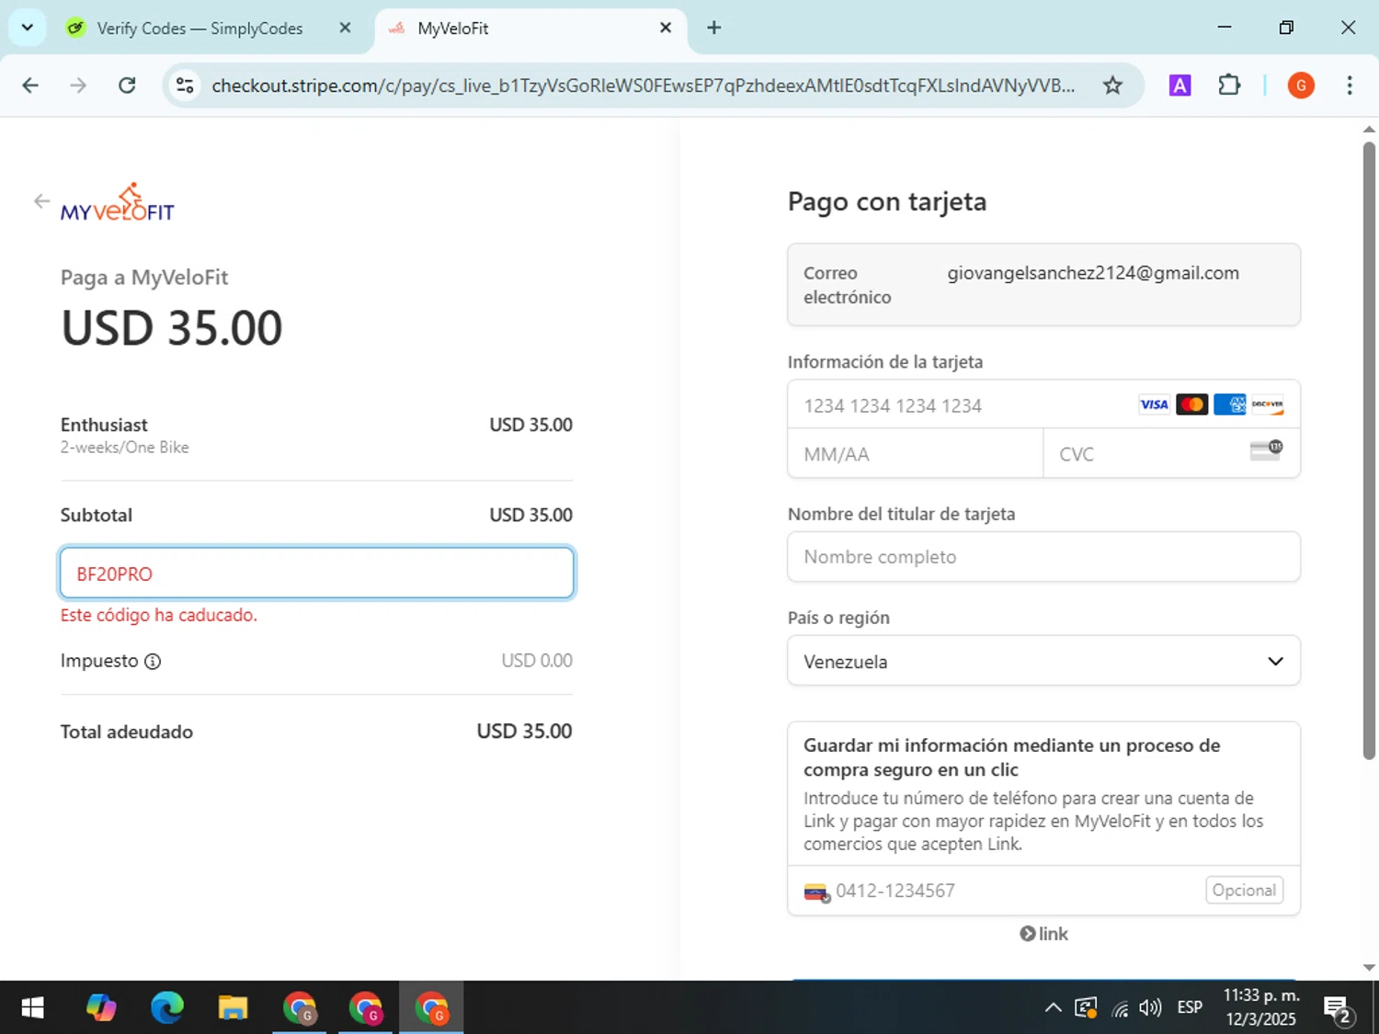
Task: Click the Mastercard icon
Action: [1191, 404]
